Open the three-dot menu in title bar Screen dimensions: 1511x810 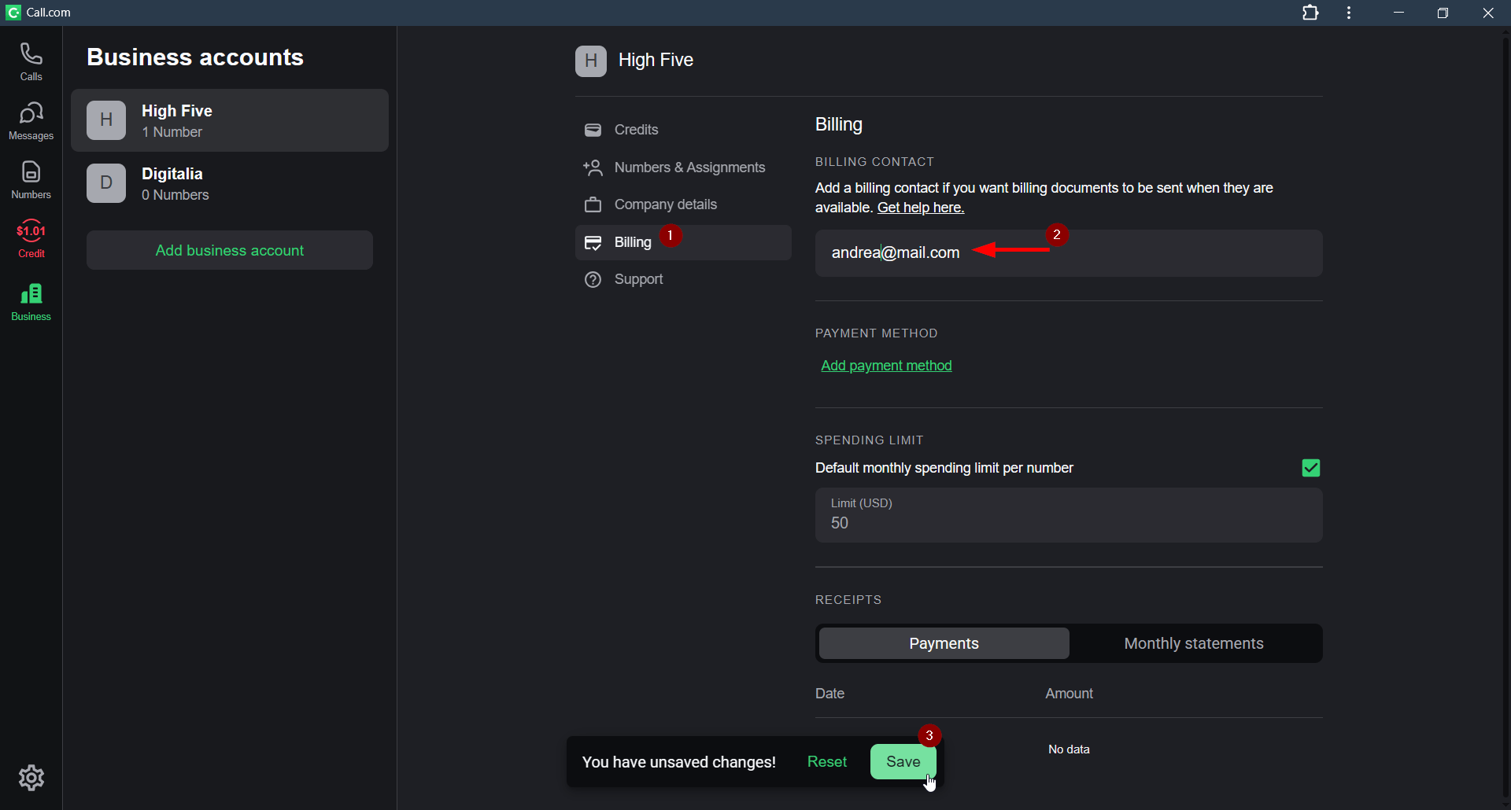1349,13
